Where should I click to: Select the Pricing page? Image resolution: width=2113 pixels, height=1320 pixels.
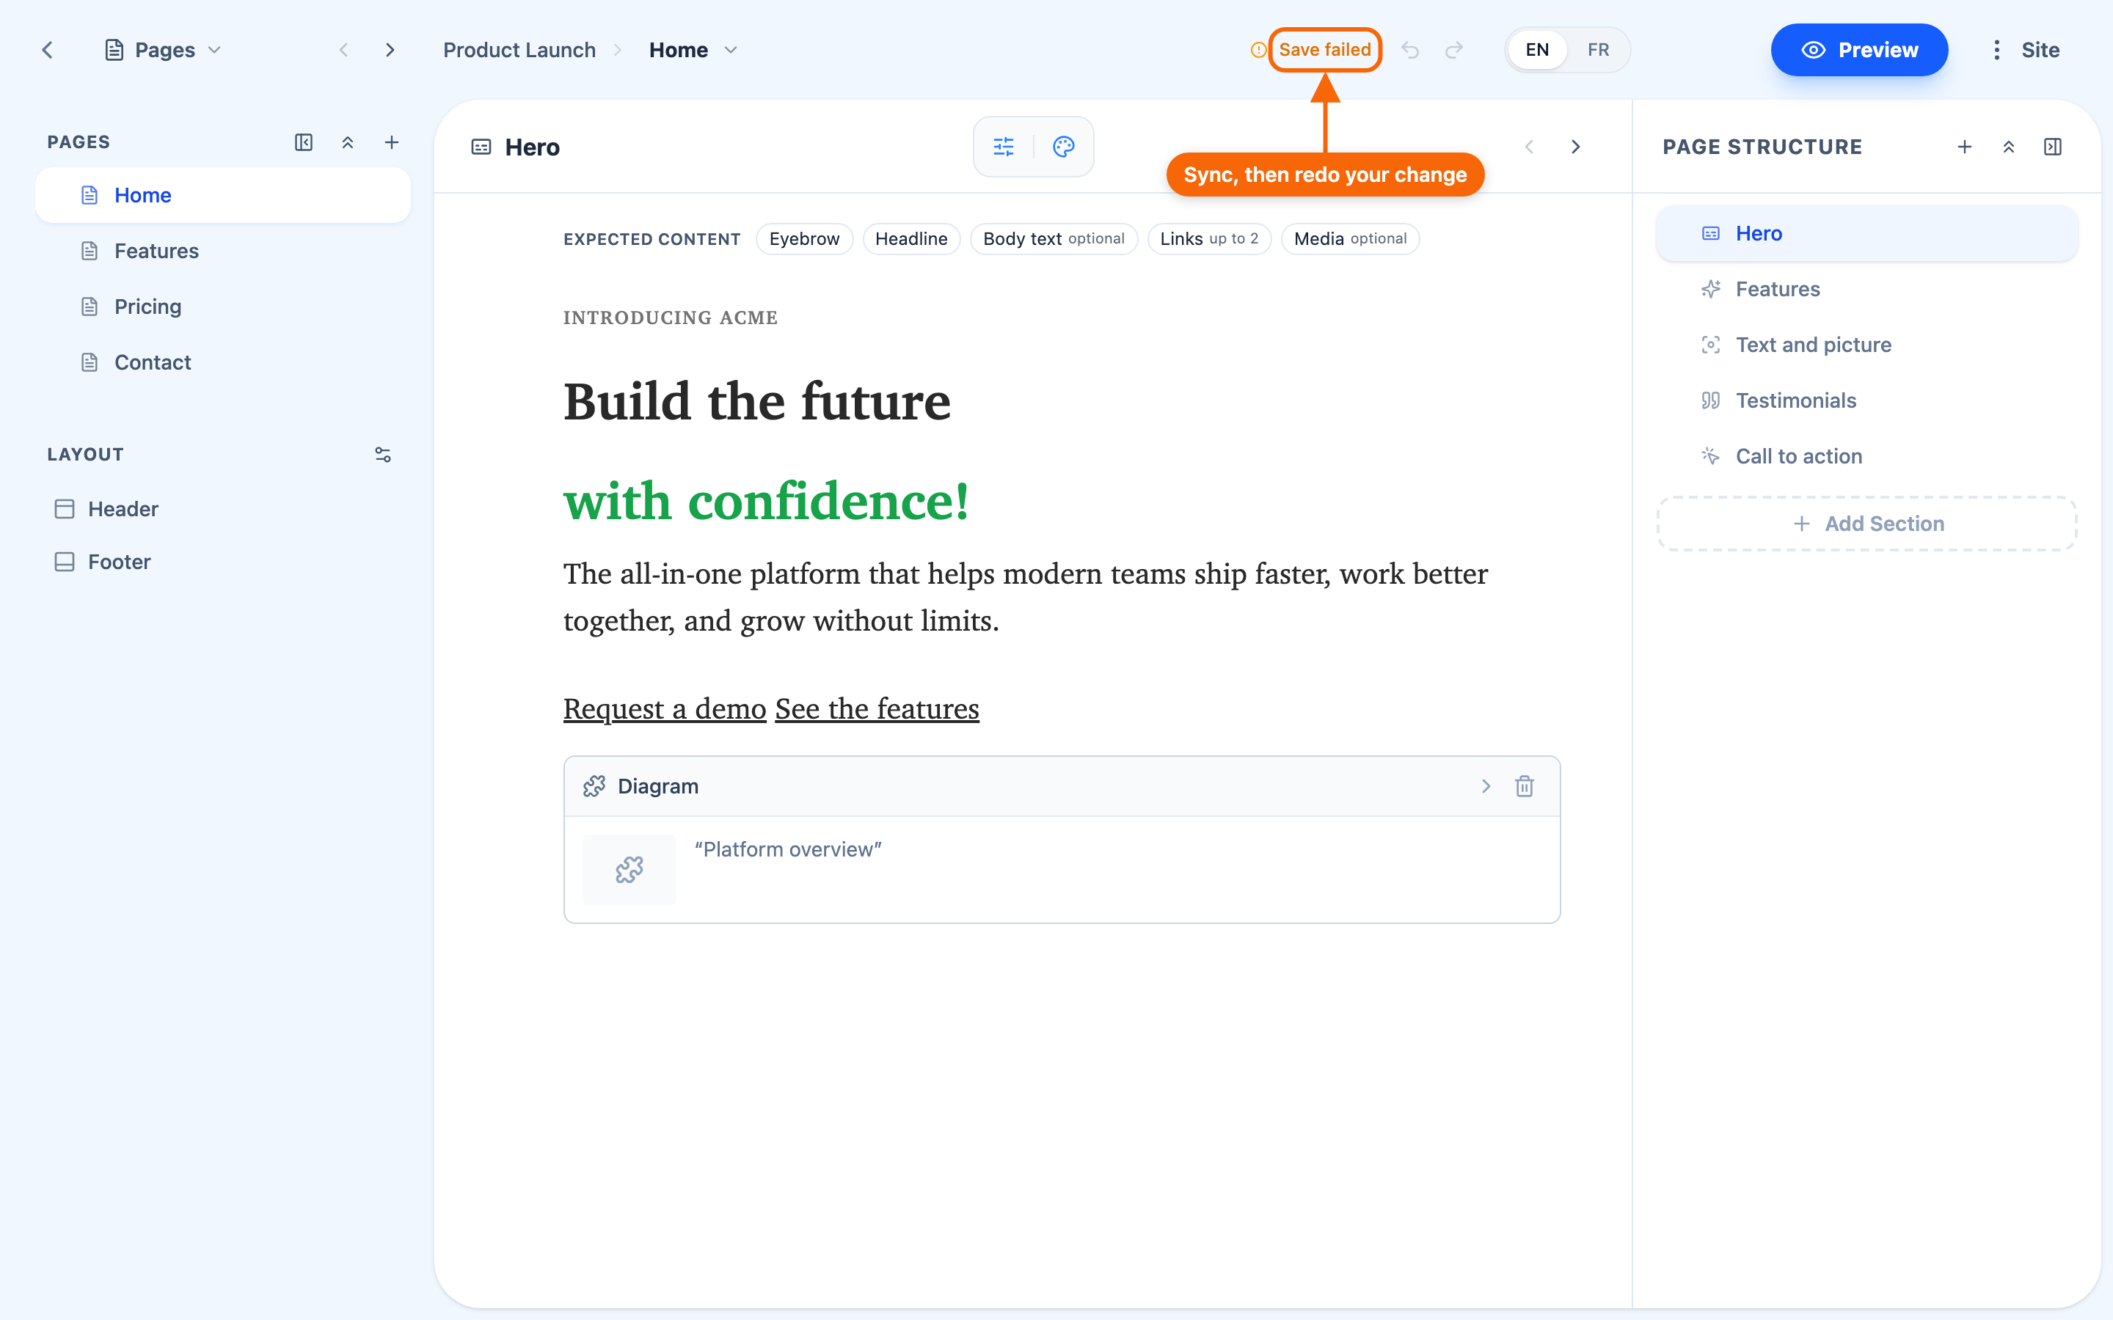(222, 307)
